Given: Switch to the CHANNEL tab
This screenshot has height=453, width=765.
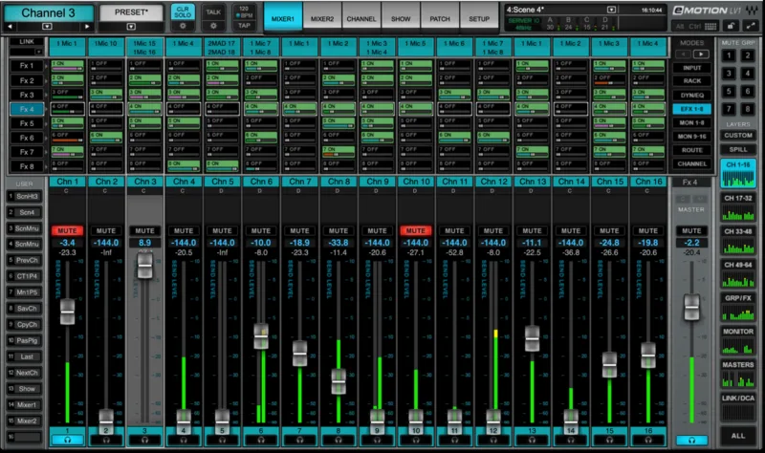Looking at the screenshot, I should 361,19.
